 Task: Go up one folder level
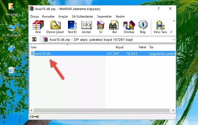34,40
